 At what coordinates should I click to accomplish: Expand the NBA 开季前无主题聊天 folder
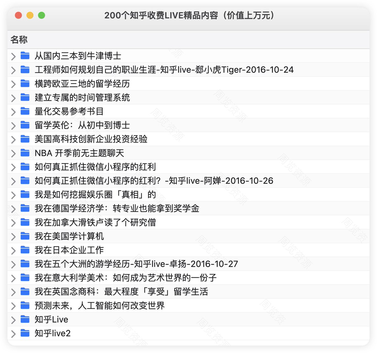tap(13, 153)
